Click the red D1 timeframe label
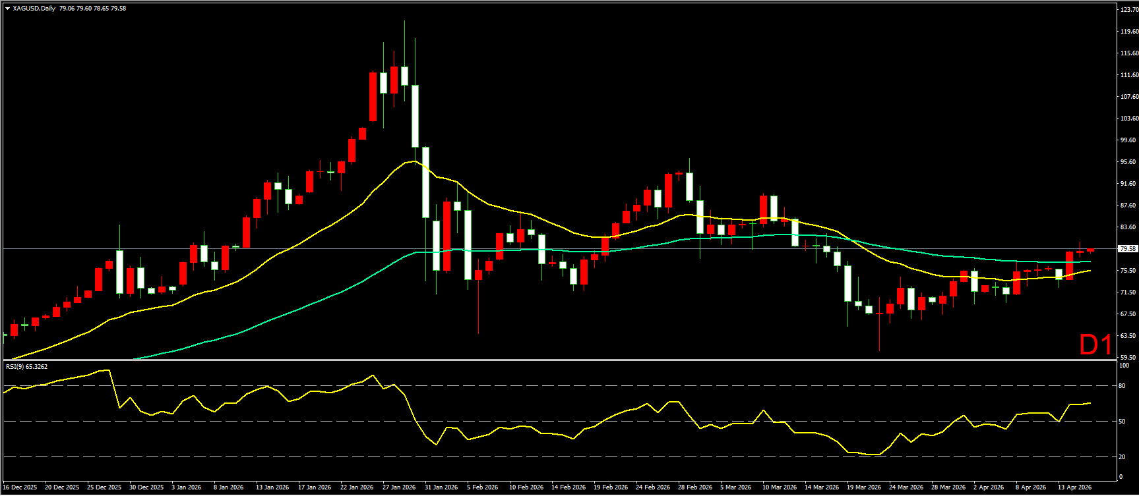This screenshot has height=496, width=1139. pyautogui.click(x=1095, y=344)
